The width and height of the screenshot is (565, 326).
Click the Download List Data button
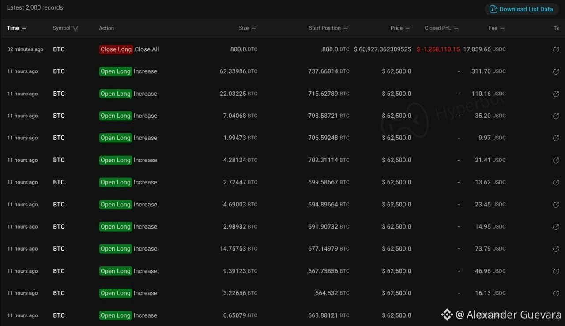[521, 9]
